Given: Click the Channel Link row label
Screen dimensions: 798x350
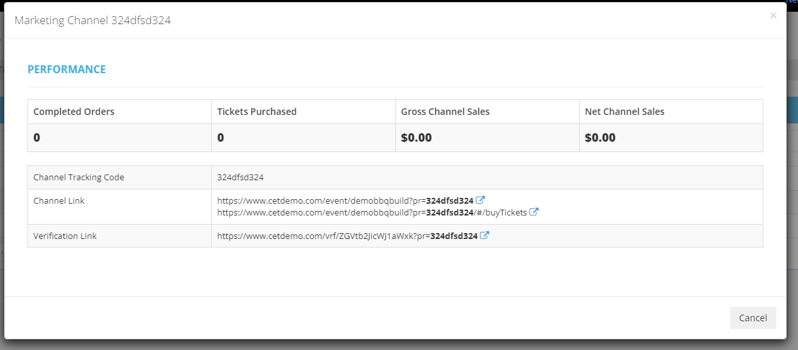Looking at the screenshot, I should pyautogui.click(x=59, y=200).
